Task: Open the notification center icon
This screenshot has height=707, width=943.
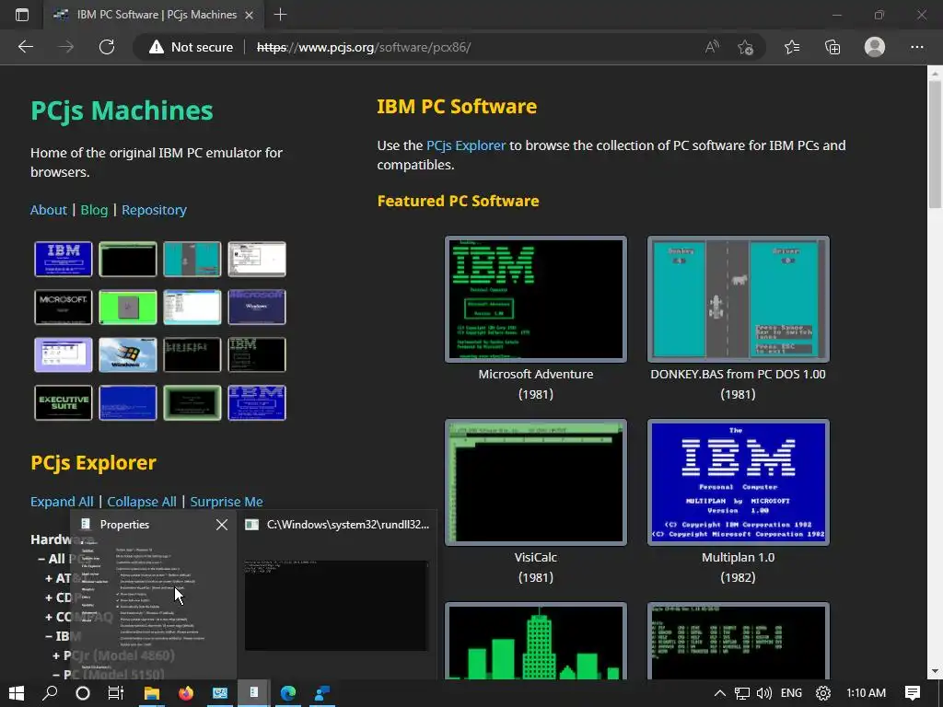Action: [x=913, y=693]
